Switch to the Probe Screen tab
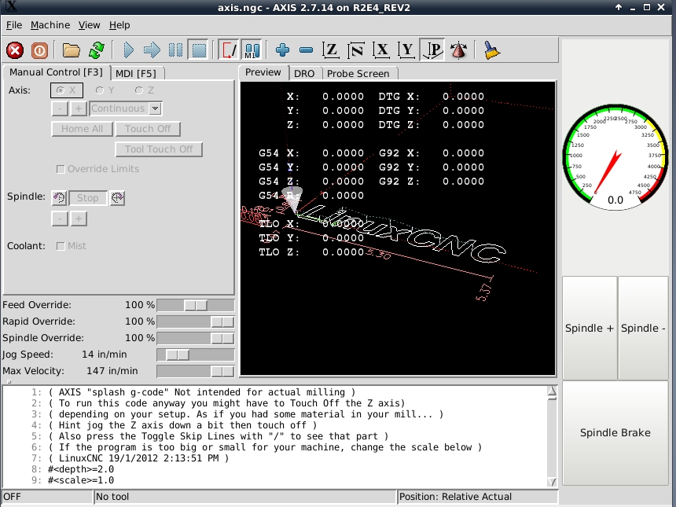The height and width of the screenshot is (507, 676). click(x=358, y=74)
